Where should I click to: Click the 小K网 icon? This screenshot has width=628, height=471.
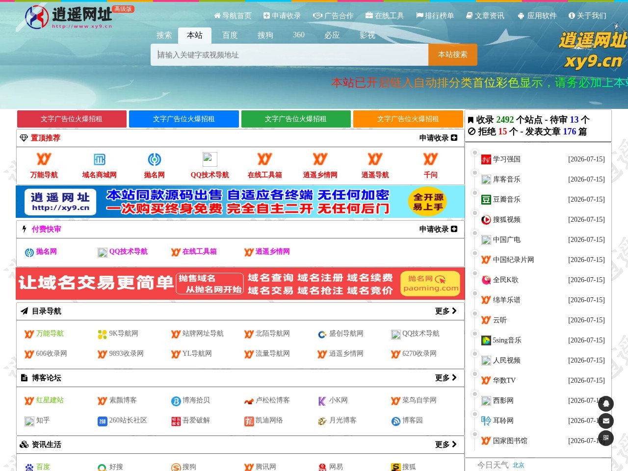pyautogui.click(x=322, y=401)
